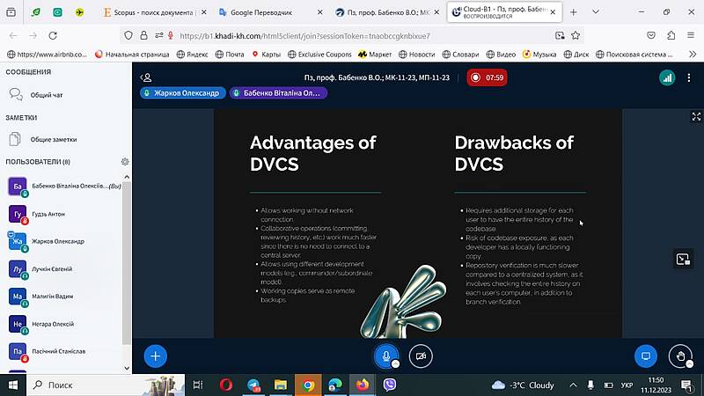Open users list gear settings
This screenshot has width=704, height=396.
point(125,162)
